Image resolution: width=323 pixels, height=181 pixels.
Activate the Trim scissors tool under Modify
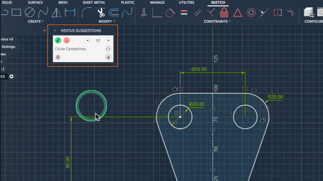coord(101,12)
